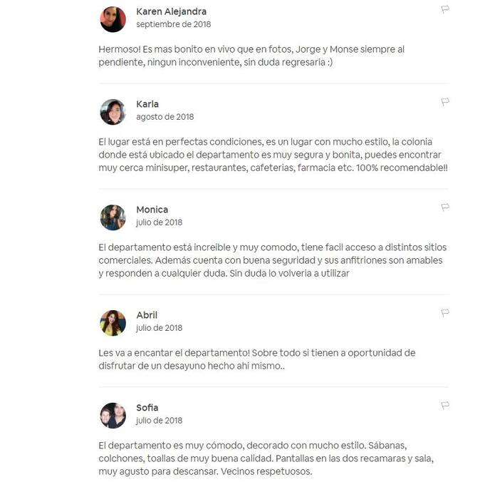Click Abril's review text about desayuno
The image size is (485, 487).
[257, 359]
